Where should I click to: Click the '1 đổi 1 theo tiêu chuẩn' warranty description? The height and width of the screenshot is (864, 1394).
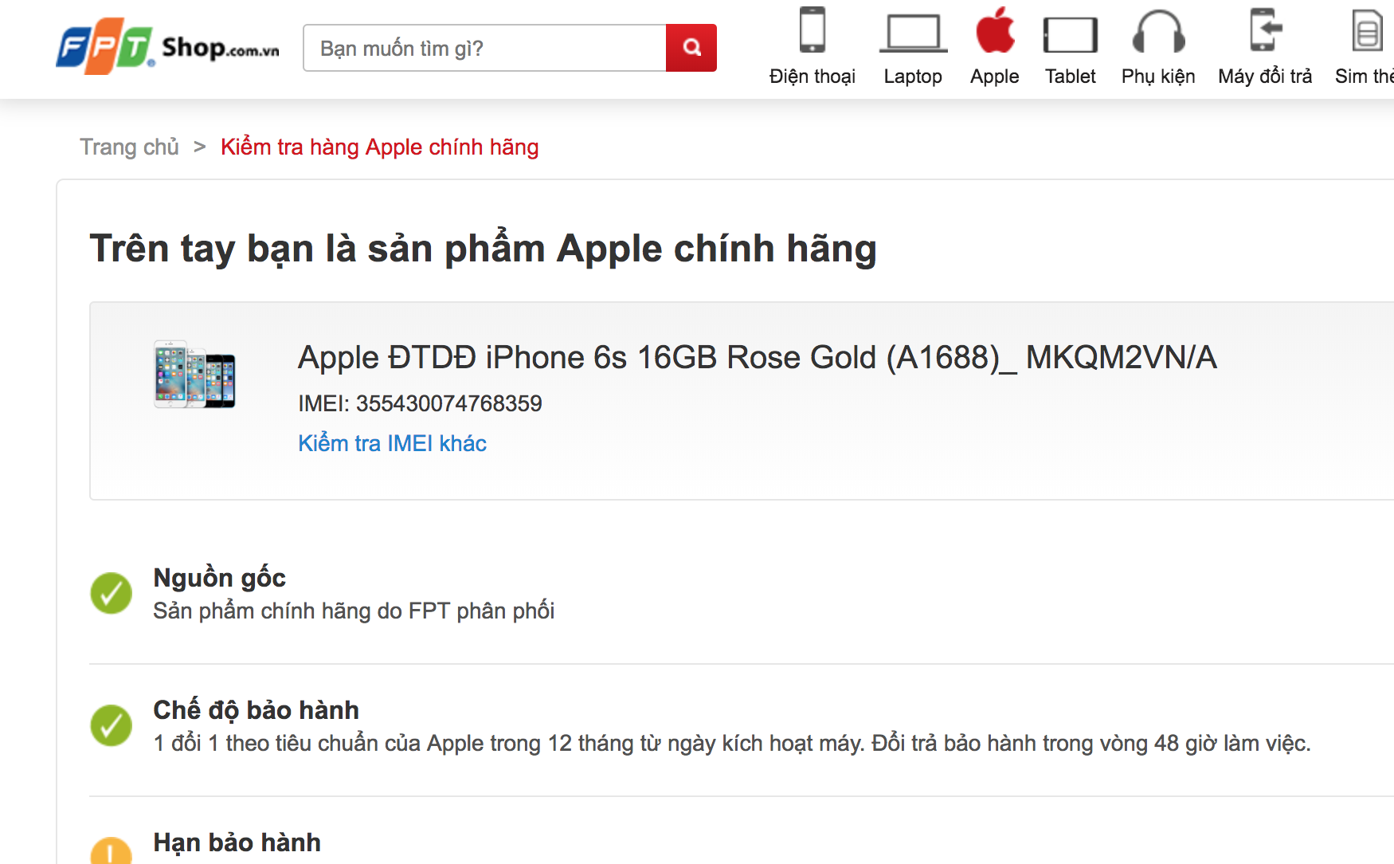coord(731,744)
